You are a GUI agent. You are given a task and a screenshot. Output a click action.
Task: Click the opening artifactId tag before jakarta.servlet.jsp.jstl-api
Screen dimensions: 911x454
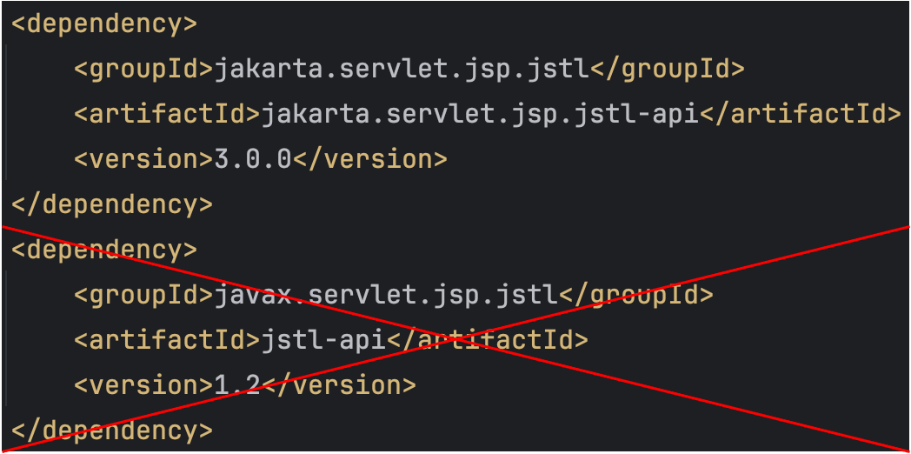(167, 115)
